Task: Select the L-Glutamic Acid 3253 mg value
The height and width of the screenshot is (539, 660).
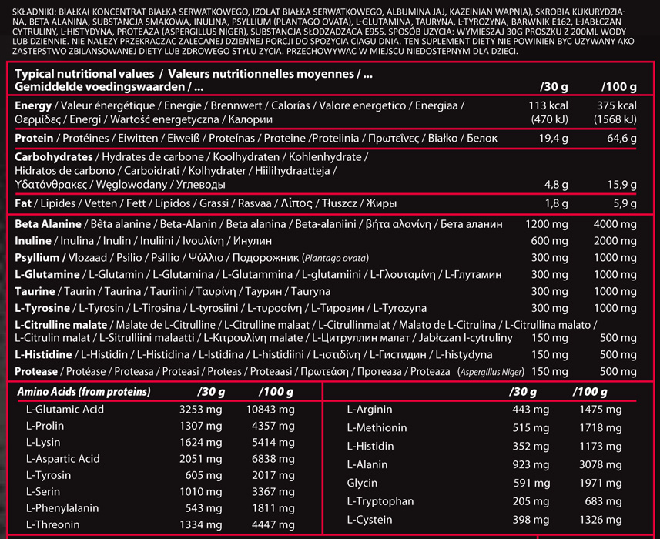Action: [x=202, y=410]
